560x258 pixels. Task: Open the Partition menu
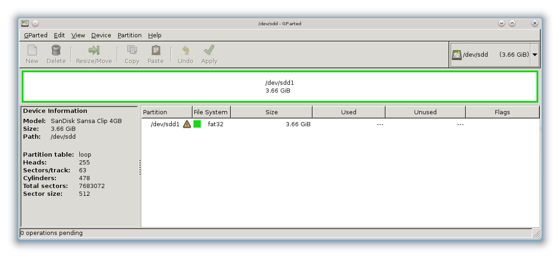coord(129,35)
